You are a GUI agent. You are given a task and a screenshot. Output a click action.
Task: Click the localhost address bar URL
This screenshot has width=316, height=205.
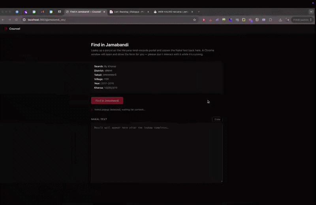pos(47,20)
